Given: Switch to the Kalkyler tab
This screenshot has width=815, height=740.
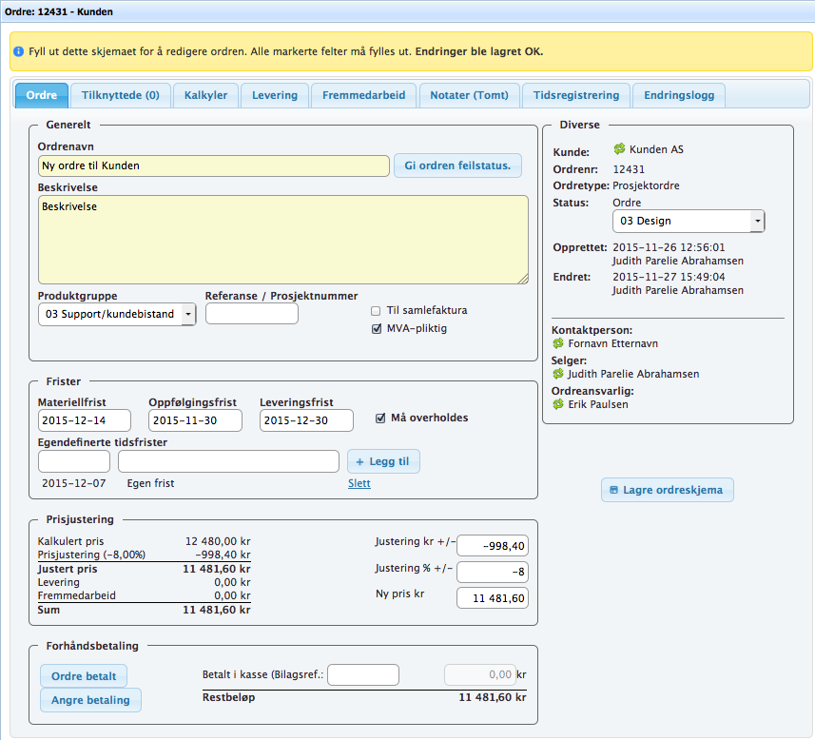Looking at the screenshot, I should (204, 95).
